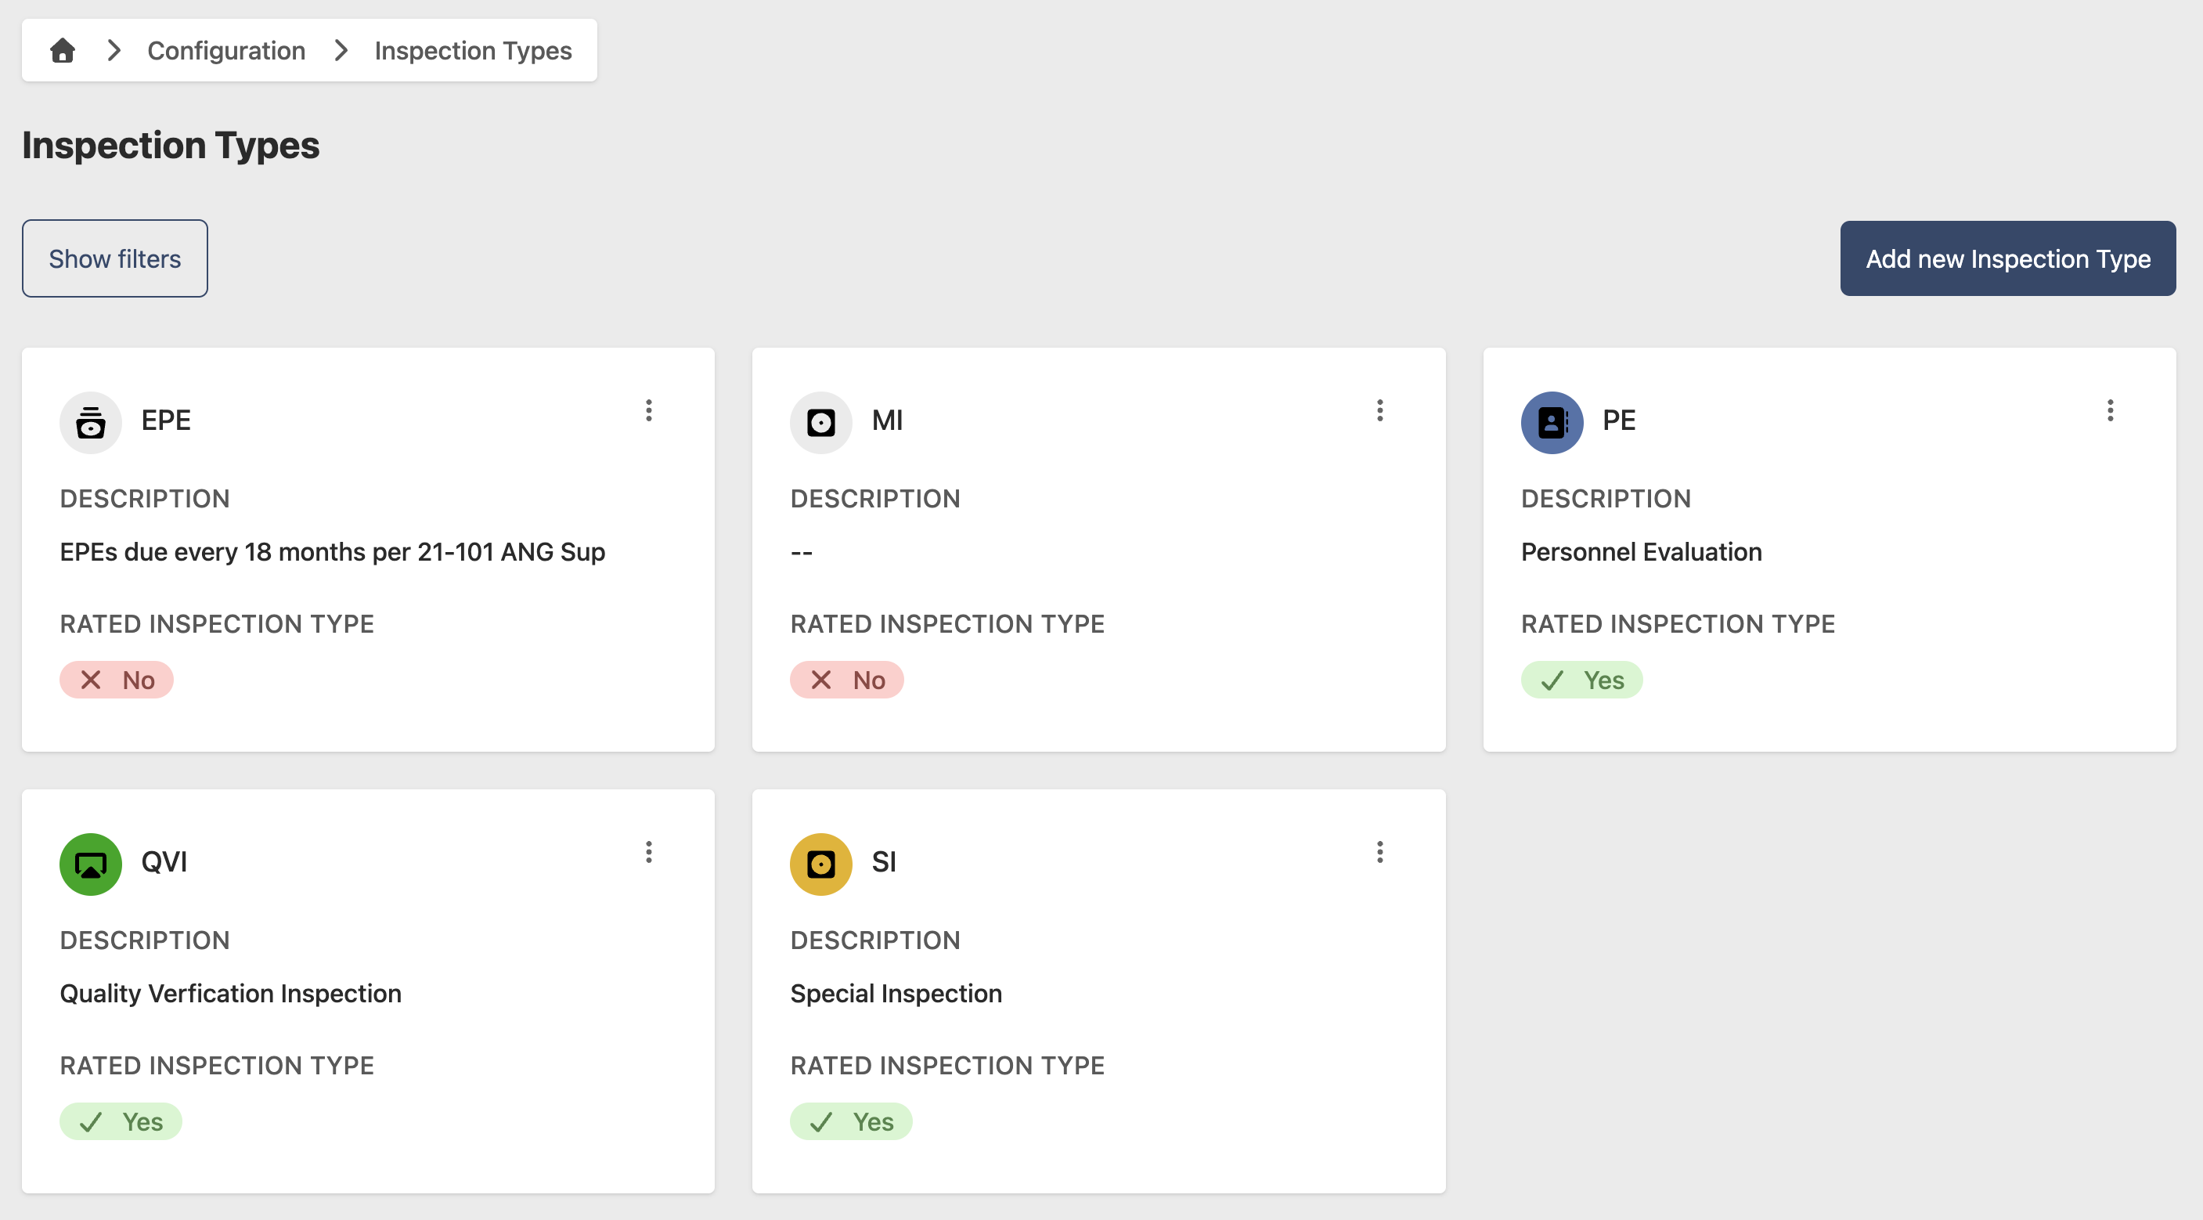Click the QVI rated 'Yes' badge
2203x1220 pixels.
pos(121,1121)
